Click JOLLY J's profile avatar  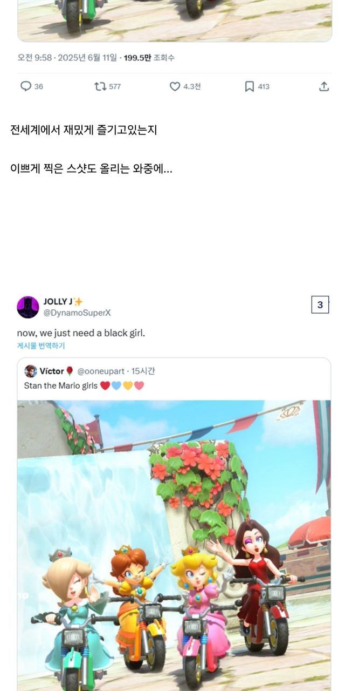(x=28, y=307)
